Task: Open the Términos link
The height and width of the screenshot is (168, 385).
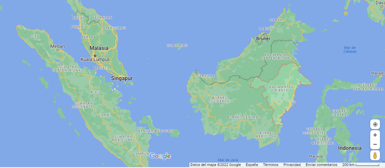Action: point(270,165)
